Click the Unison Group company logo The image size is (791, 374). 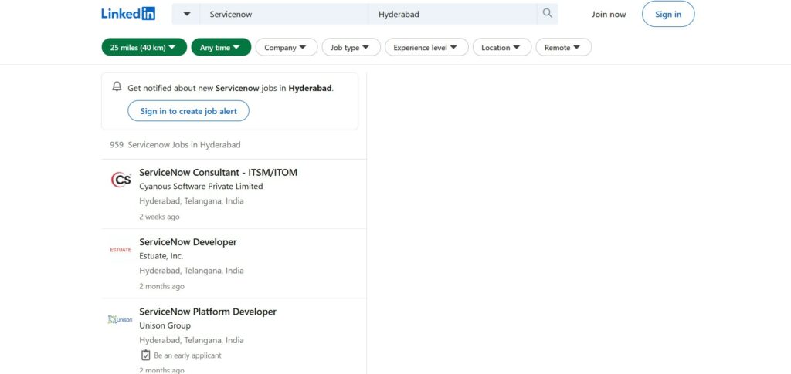coord(121,319)
